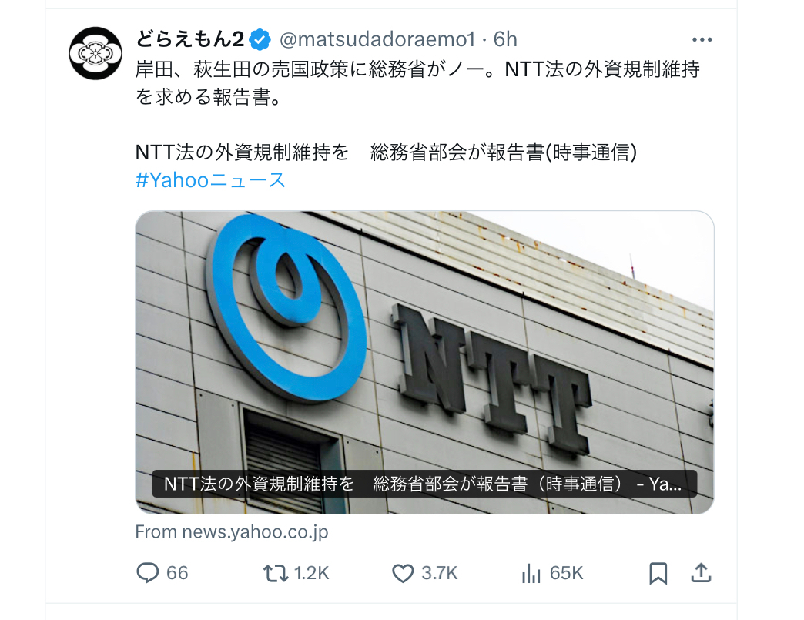Viewport: 804px width, 620px height.
Task: Click 'From news.yahoo.co.jp' source link
Action: [x=232, y=531]
